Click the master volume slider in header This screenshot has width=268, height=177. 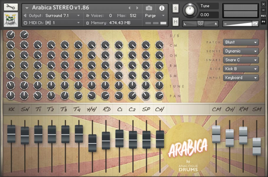point(241,24)
